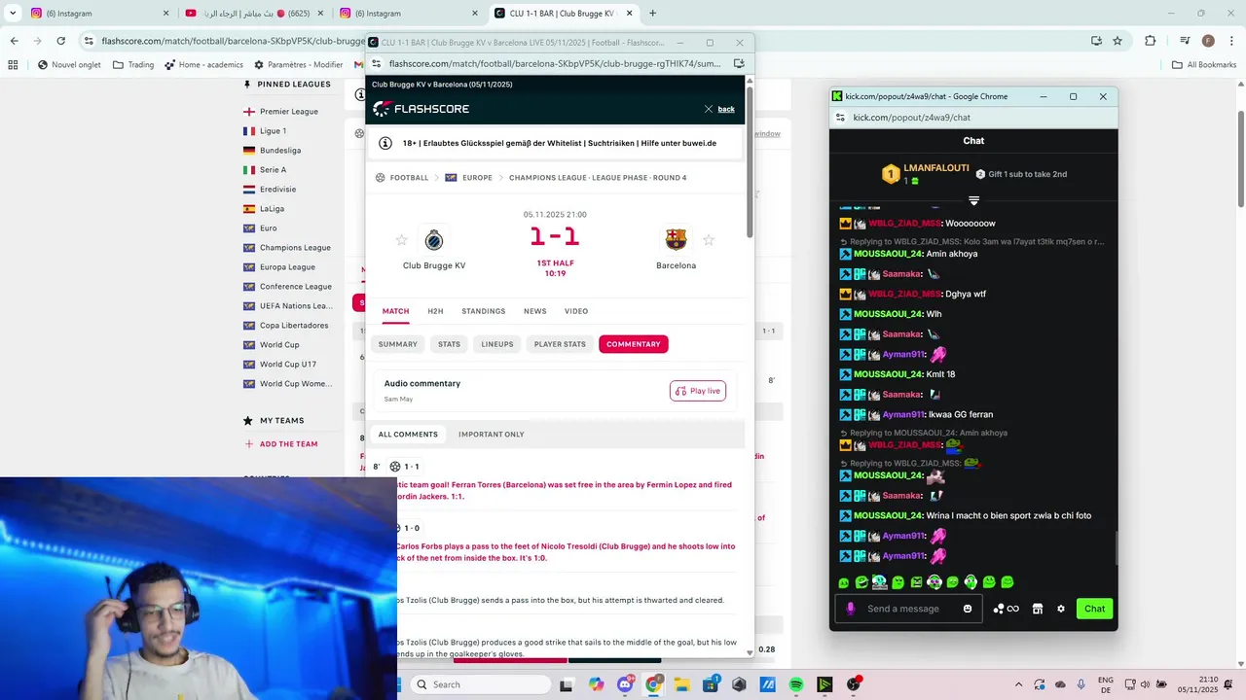Viewport: 1246px width, 700px height.
Task: Open the Chrome apps grid icon
Action: click(x=13, y=65)
